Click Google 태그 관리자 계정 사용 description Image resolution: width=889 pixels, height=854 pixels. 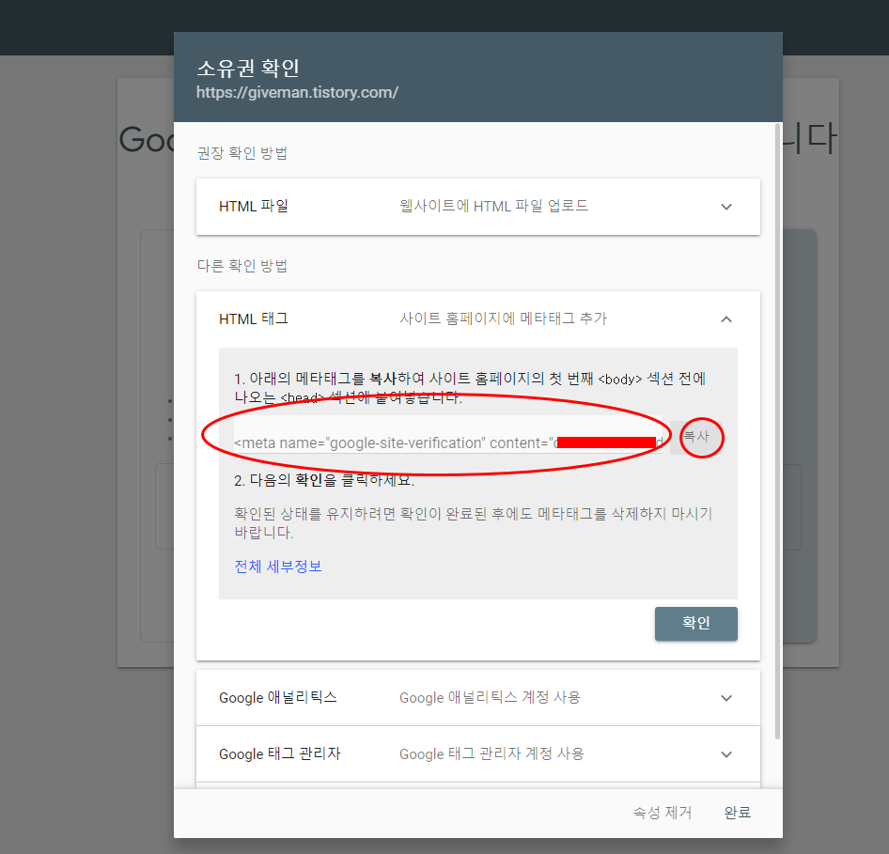491,753
